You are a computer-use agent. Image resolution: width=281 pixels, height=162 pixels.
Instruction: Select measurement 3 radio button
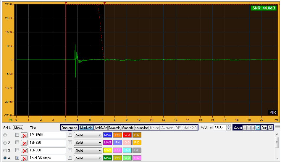(5, 151)
